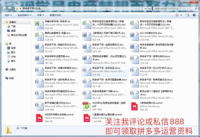Image resolution: width=200 pixels, height=137 pixels.
Task: Click the refresh button next to address bar
Action: click(149, 8)
